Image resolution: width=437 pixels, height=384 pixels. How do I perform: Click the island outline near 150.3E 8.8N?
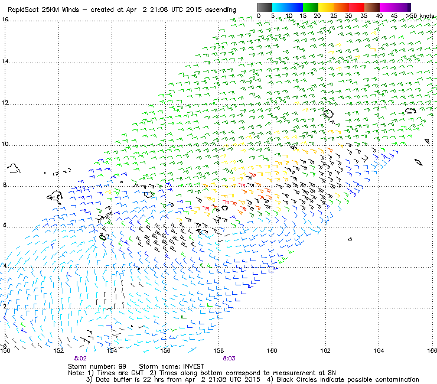tap(14, 168)
